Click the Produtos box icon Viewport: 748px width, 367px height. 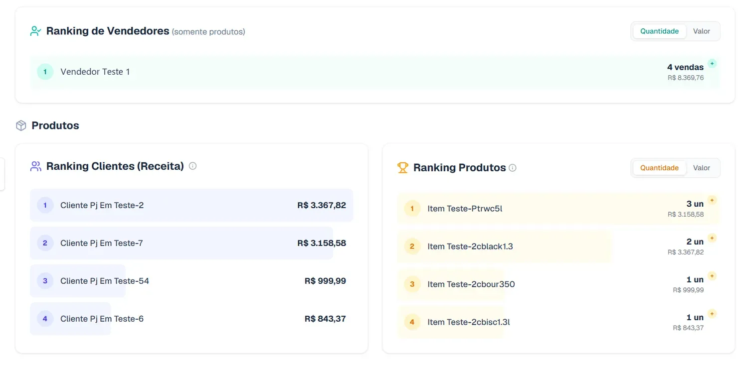[x=21, y=125]
